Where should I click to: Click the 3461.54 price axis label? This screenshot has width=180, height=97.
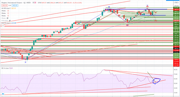[x=176, y=15]
